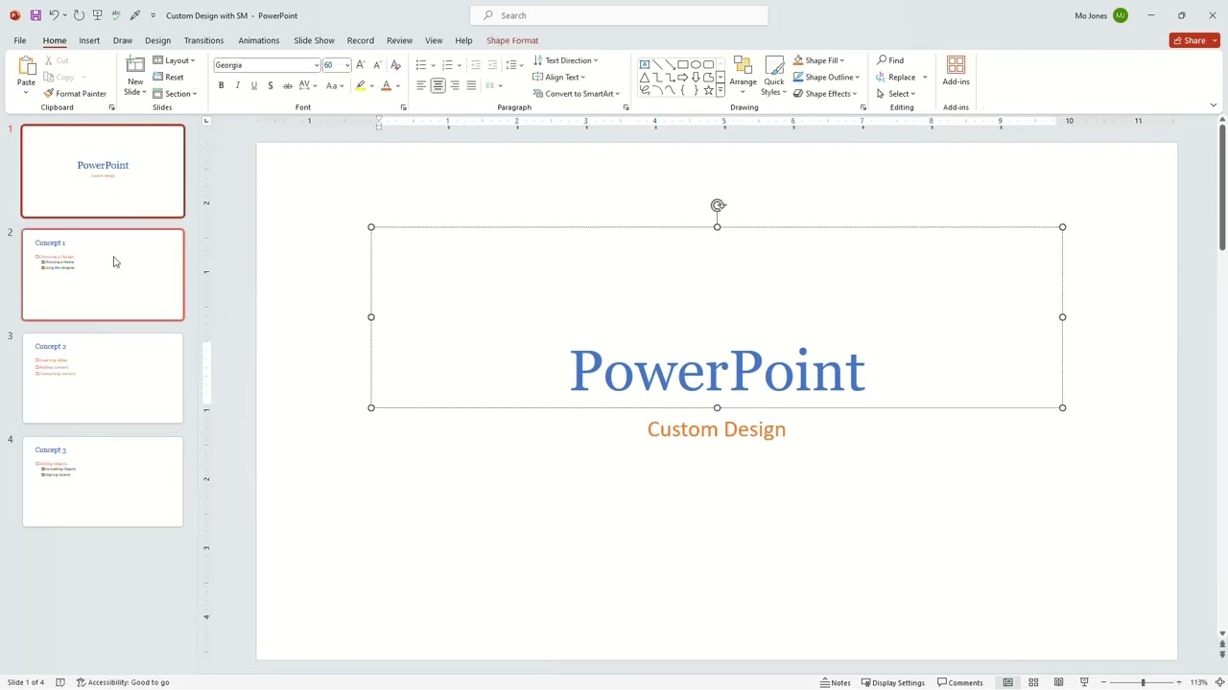Increase font size
Screen dimensions: 1228x690
point(361,65)
